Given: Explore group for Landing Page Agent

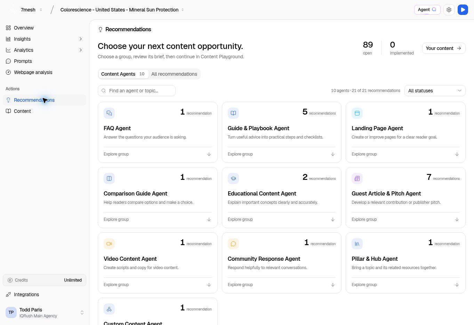Looking at the screenshot, I should [x=405, y=154].
